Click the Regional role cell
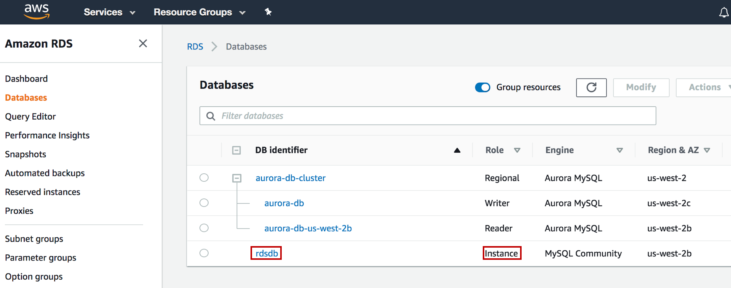This screenshot has width=731, height=288. pyautogui.click(x=502, y=178)
